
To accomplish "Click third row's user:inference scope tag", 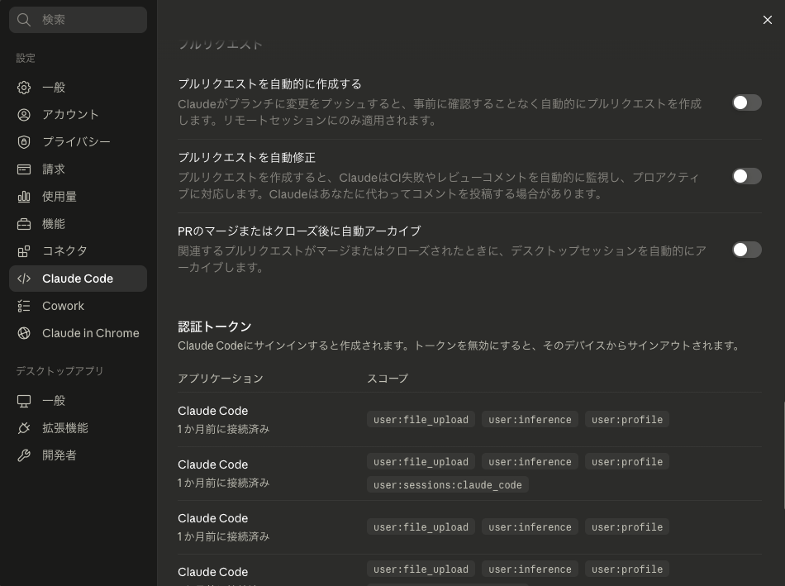I will coord(530,526).
